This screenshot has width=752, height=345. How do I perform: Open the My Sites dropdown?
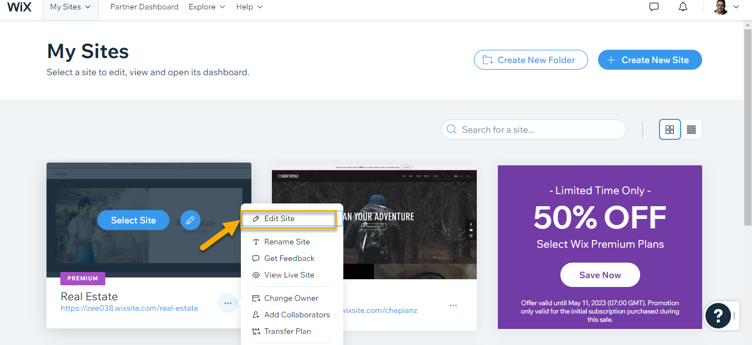(70, 7)
